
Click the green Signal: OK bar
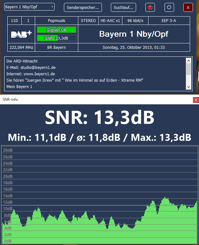click(57, 30)
